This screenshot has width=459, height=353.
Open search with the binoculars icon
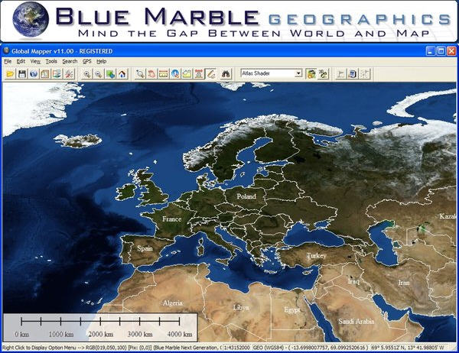coord(226,73)
